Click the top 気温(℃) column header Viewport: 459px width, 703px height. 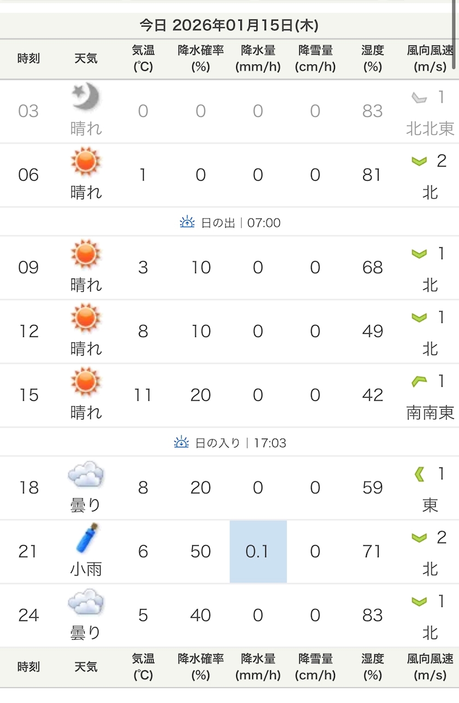[x=143, y=59]
